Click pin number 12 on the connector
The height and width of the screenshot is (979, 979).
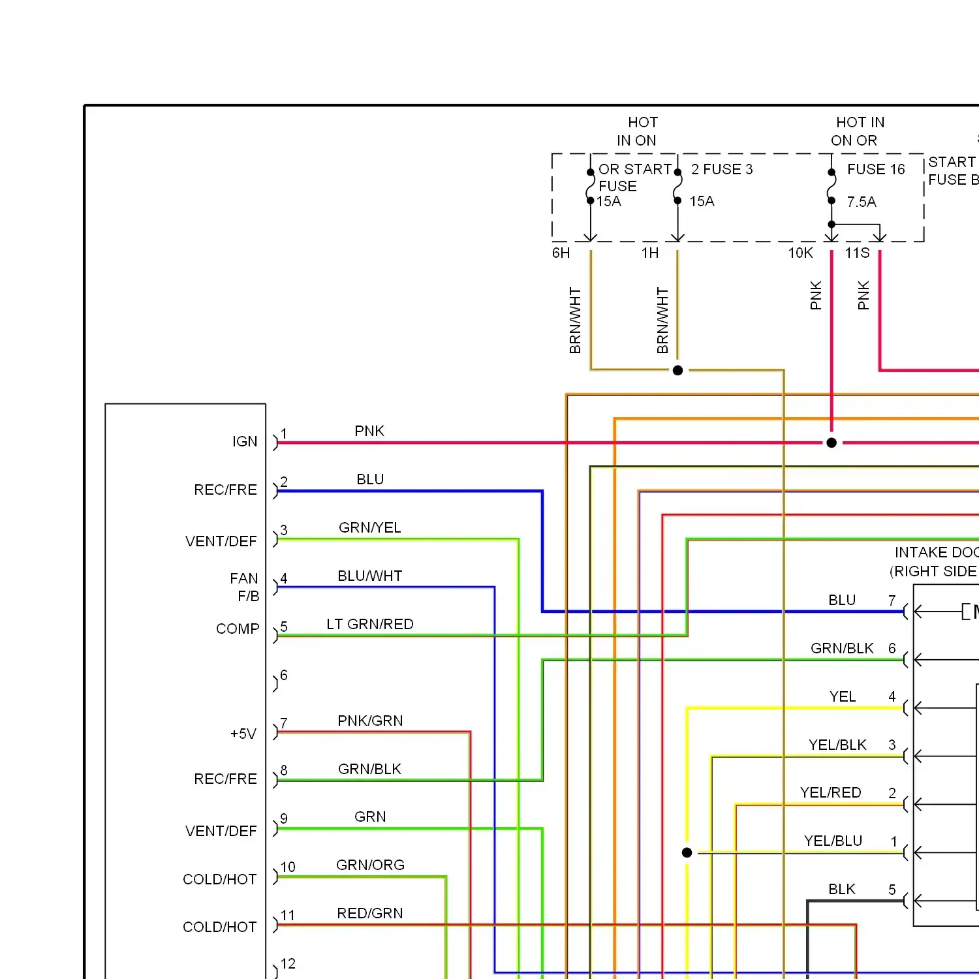click(x=288, y=964)
